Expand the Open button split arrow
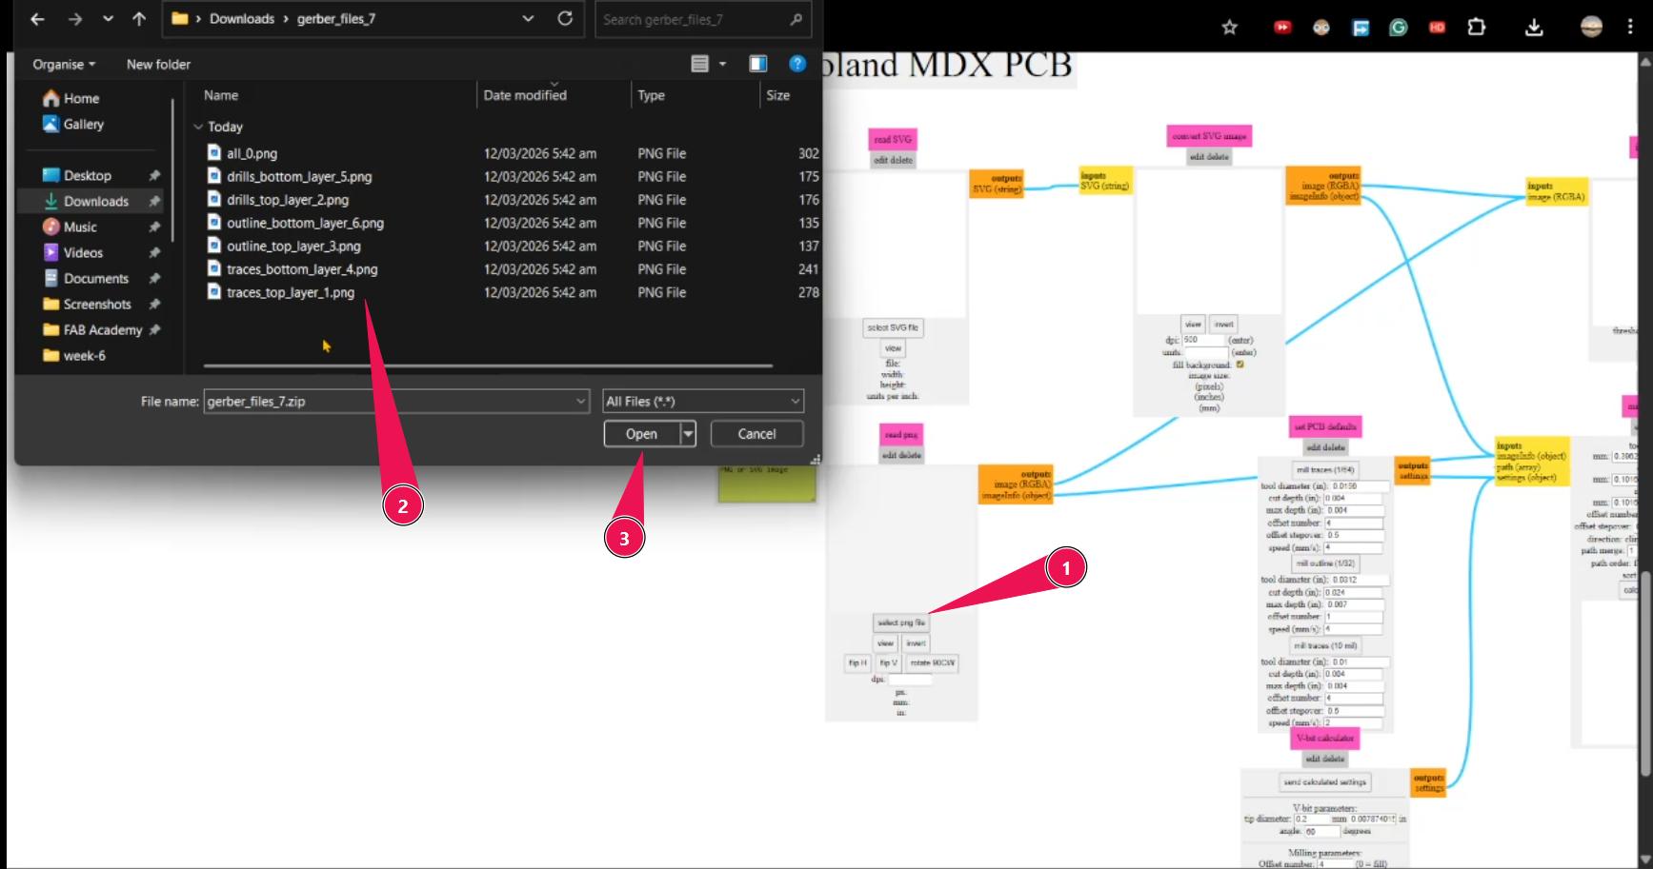Screen dimensions: 1653x869 tap(688, 434)
